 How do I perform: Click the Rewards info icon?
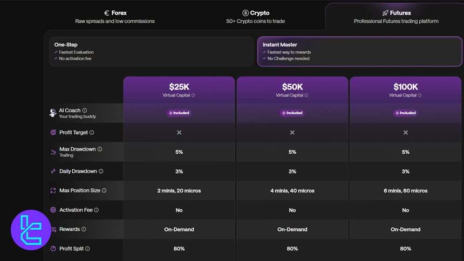pyautogui.click(x=84, y=229)
